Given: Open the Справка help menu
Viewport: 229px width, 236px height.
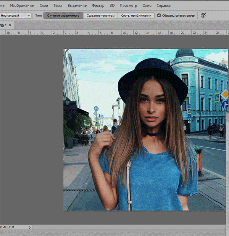Looking at the screenshot, I should click(163, 6).
